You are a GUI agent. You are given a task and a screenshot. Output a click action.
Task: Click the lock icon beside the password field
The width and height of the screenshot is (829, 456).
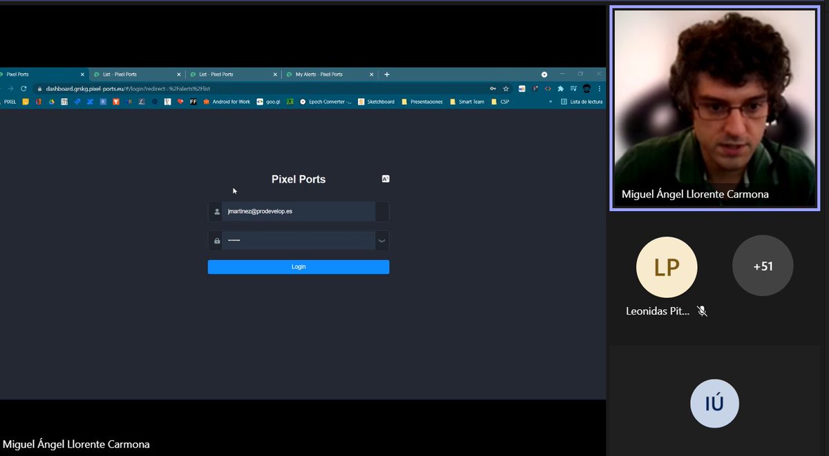(217, 241)
